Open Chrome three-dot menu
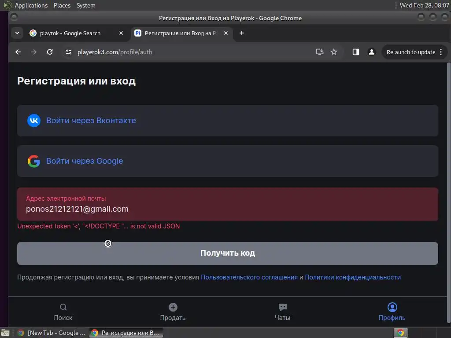 click(441, 52)
